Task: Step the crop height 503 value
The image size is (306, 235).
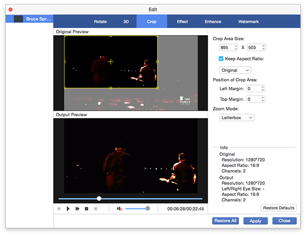Action: point(263,47)
